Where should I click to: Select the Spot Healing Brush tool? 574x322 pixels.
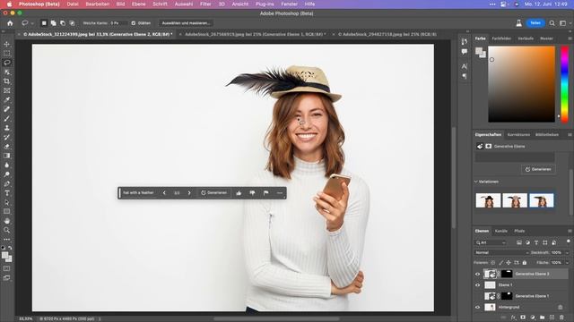6,109
